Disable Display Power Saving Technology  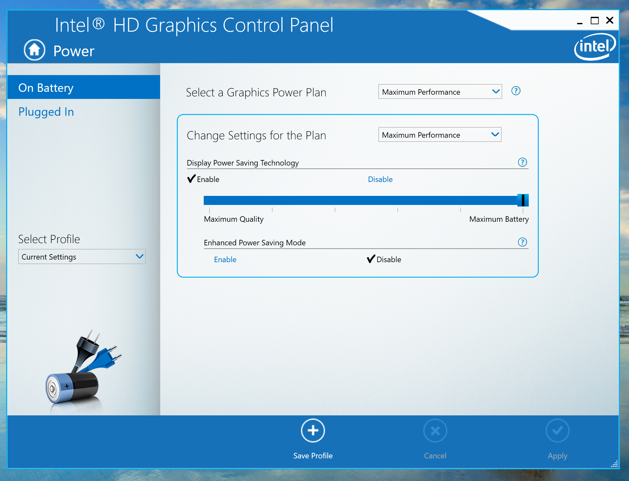(x=380, y=179)
